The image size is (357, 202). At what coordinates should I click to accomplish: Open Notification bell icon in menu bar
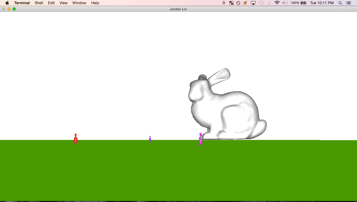point(224,3)
